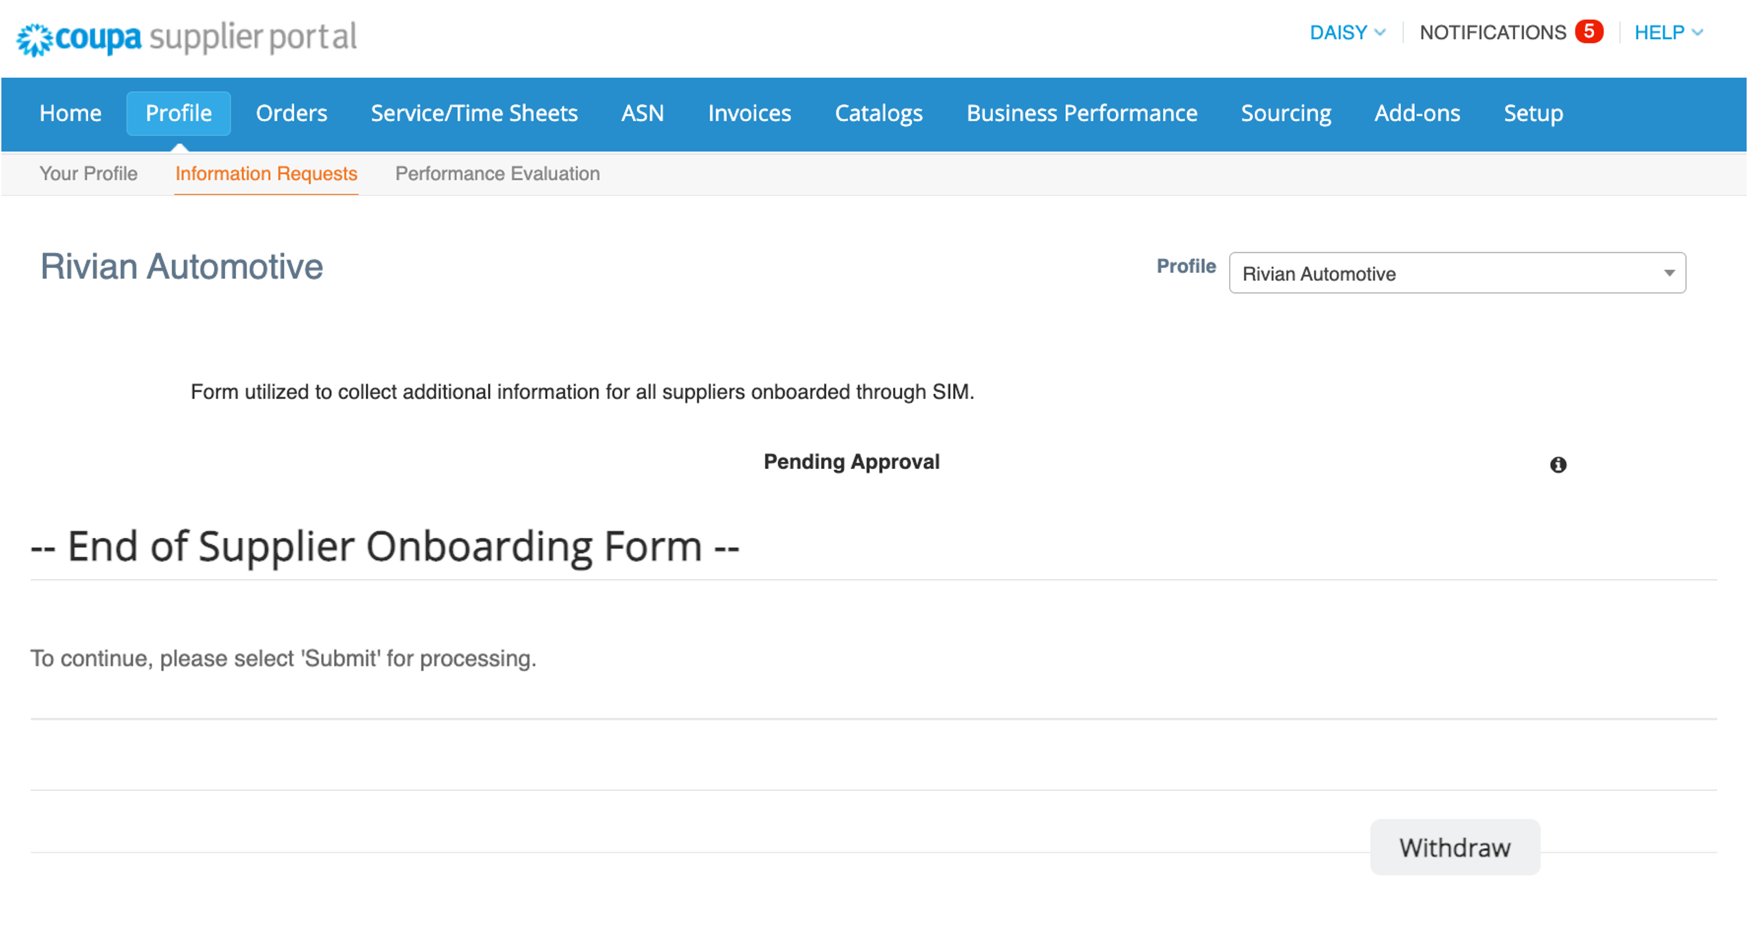
Task: Select the Profile menu item
Action: tap(178, 113)
